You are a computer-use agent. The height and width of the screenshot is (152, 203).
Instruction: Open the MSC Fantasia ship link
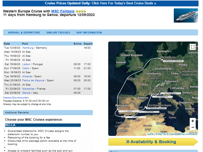pos(63,11)
